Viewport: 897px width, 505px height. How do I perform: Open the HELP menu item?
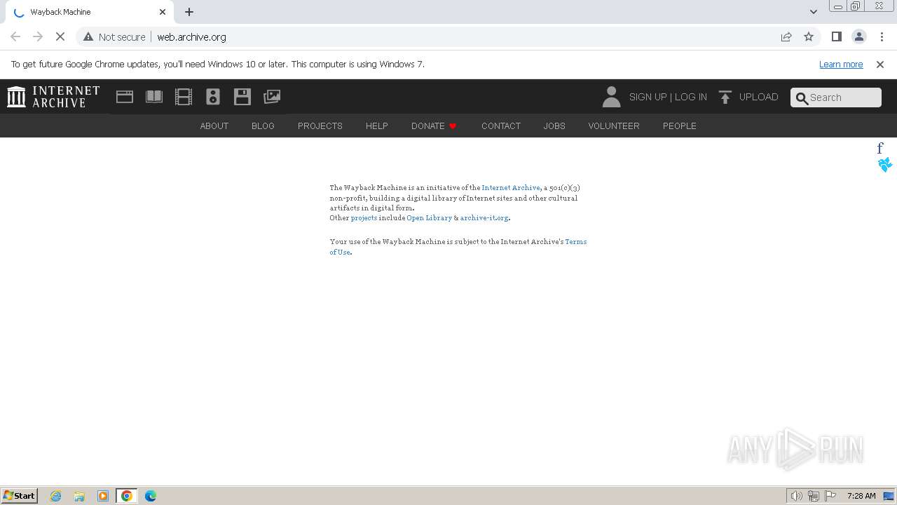tap(377, 126)
